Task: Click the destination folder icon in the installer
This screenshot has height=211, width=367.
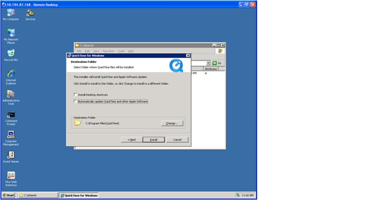Action: 78,123
